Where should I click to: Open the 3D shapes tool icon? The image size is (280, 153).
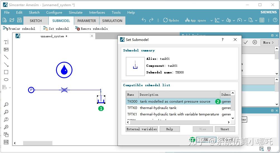pyautogui.click(x=228, y=20)
